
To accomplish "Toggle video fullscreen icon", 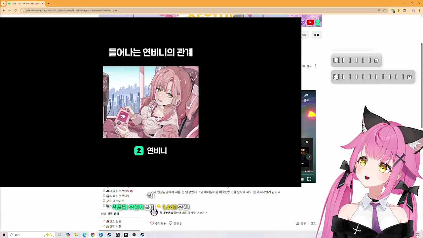I will (309, 179).
